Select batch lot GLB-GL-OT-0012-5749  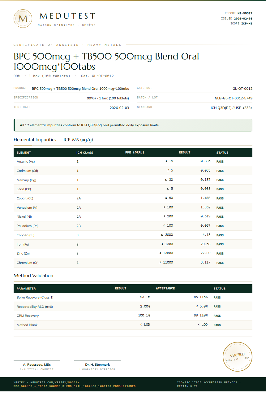point(234,98)
